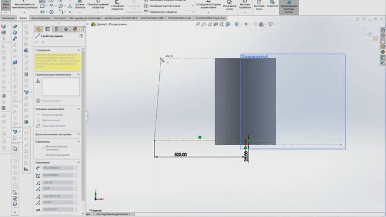Toggle Shaded Sketch Contours button
386x217 pixels.
[289, 7]
